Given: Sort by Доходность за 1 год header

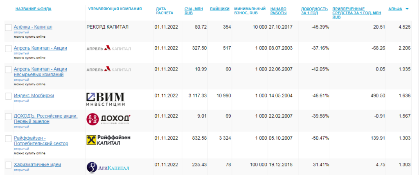Looking at the screenshot, I should click(x=315, y=11).
